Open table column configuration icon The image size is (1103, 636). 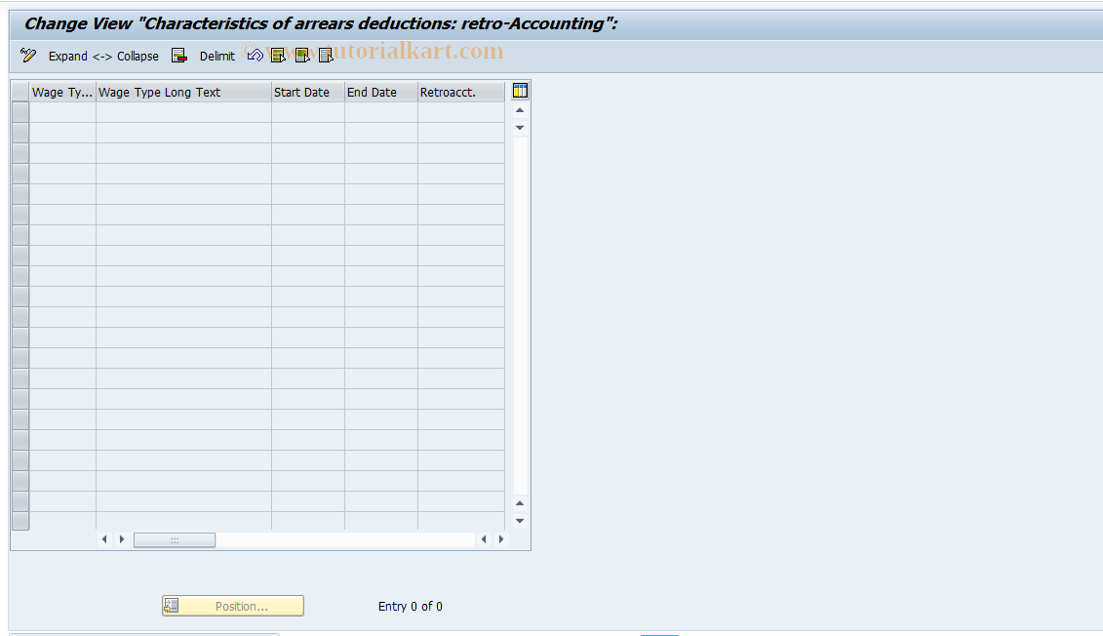(520, 90)
